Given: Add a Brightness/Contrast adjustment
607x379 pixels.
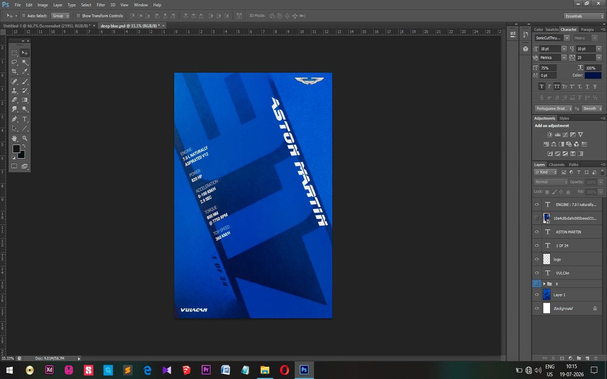Looking at the screenshot, I should click(x=550, y=135).
